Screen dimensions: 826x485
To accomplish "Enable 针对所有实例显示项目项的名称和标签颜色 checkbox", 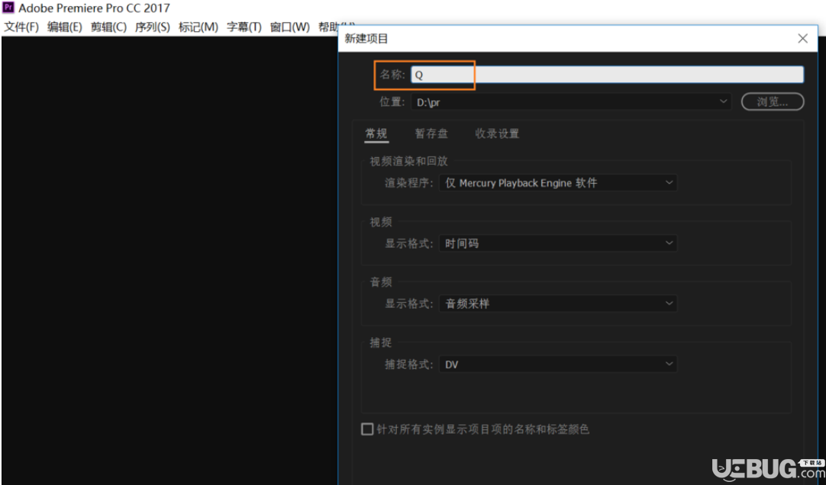I will pos(367,429).
